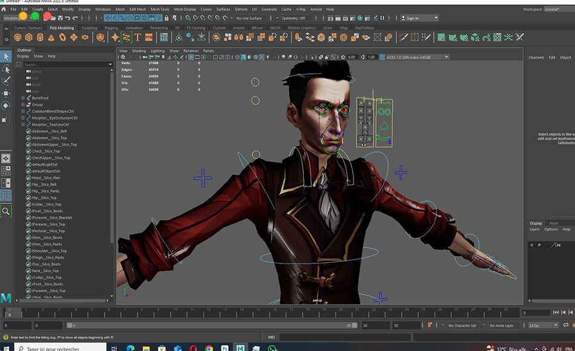Choose the Select tool arrow in toolbox
The height and width of the screenshot is (351, 575).
6,56
